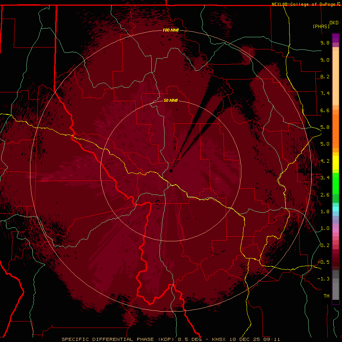Click the DKD product label

(334, 23)
